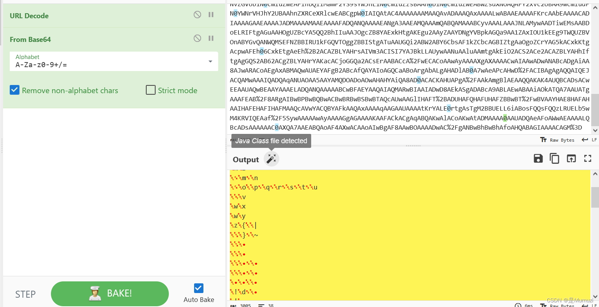This screenshot has height=307, width=599.
Task: Select the From Base64 operation title
Action: (30, 39)
